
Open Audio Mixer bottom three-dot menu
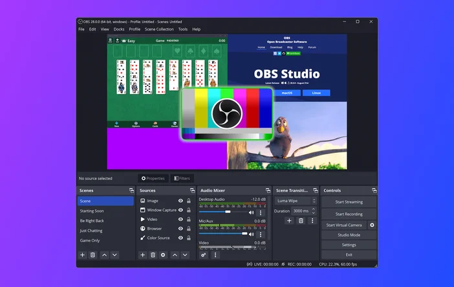tap(215, 255)
